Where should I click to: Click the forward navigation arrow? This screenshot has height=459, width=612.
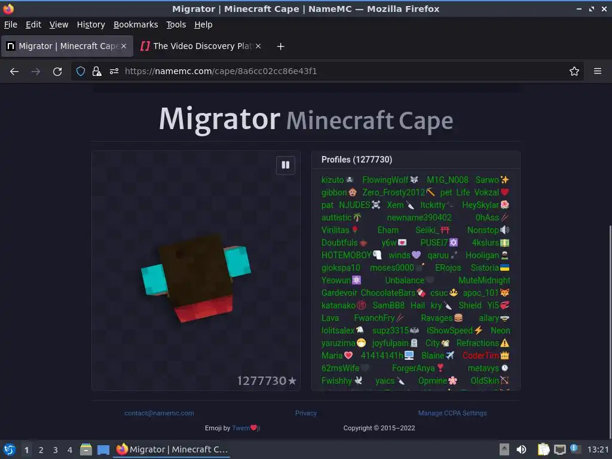[35, 72]
